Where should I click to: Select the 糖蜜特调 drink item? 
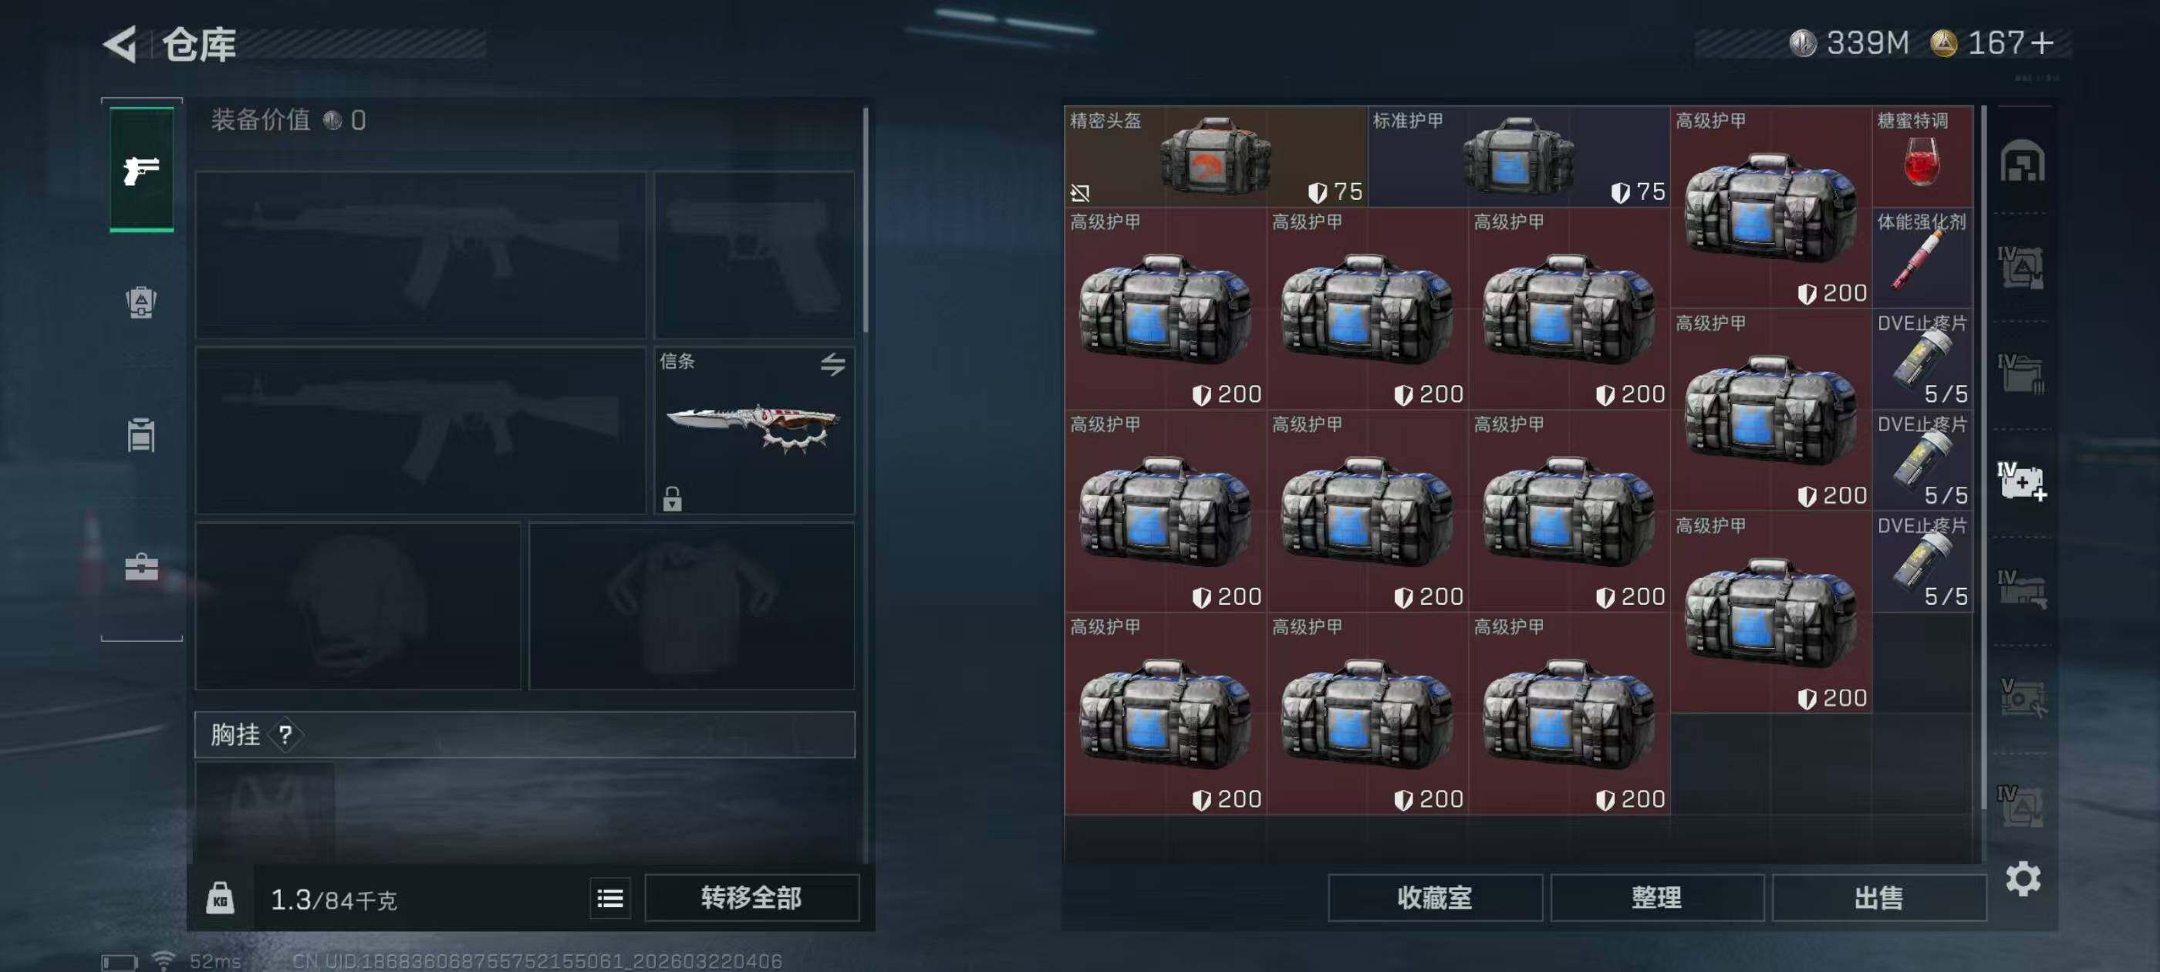pos(1922,156)
